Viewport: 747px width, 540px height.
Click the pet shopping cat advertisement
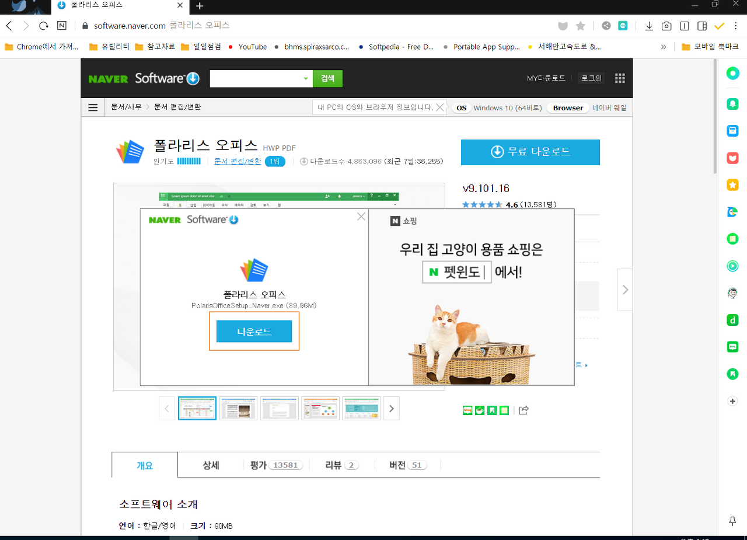pos(472,297)
